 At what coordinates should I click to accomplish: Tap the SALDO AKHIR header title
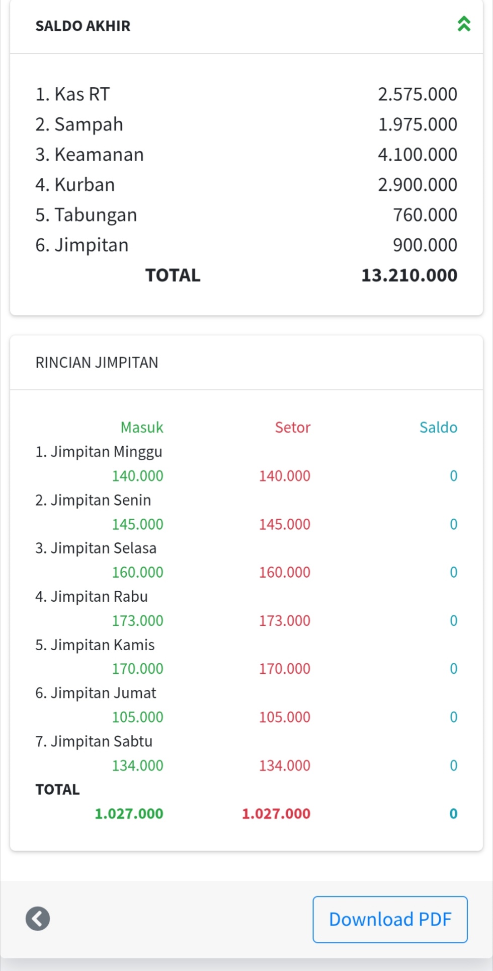83,26
